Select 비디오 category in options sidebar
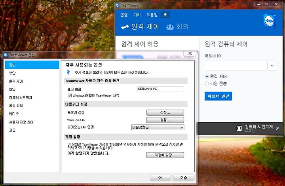Screen dimensions: 285x186 point(32,114)
